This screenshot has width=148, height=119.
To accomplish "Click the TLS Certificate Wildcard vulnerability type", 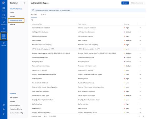I will coord(40,83).
